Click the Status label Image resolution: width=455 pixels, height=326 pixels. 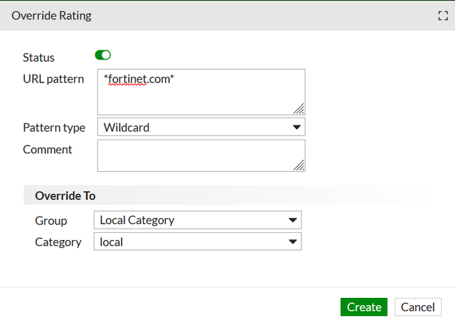pos(39,58)
